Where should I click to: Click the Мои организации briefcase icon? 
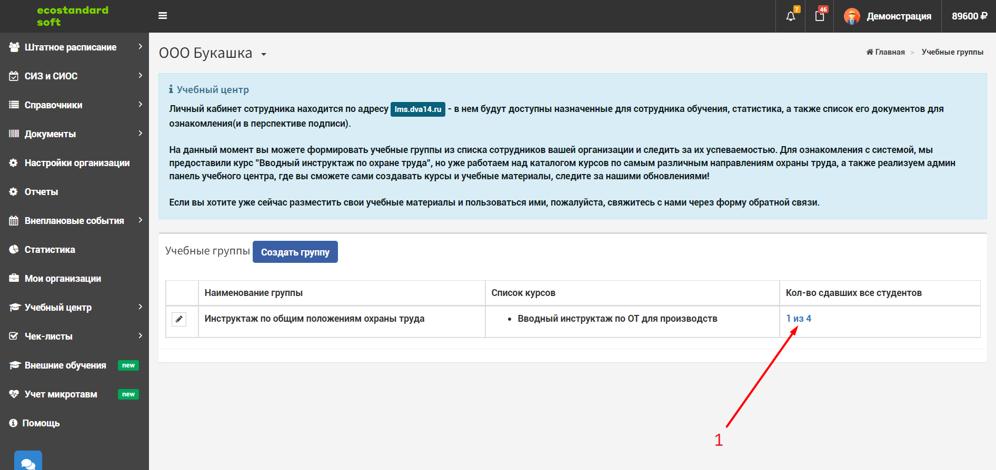point(14,279)
